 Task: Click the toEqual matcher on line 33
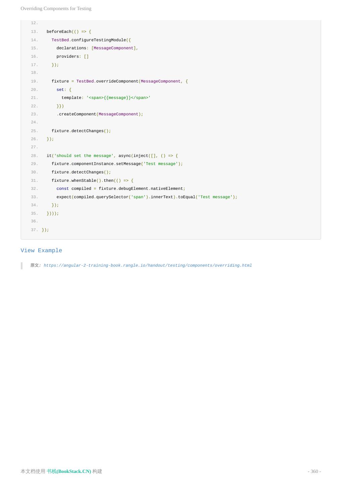point(187,197)
